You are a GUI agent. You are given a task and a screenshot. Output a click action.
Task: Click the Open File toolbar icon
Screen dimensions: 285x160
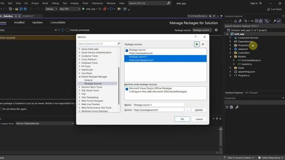click(x=16, y=9)
